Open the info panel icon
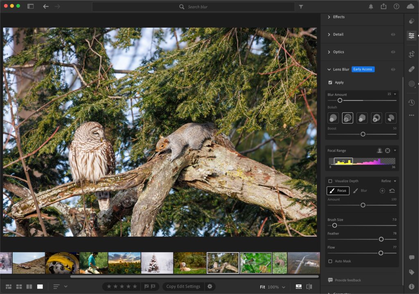 click(x=412, y=286)
